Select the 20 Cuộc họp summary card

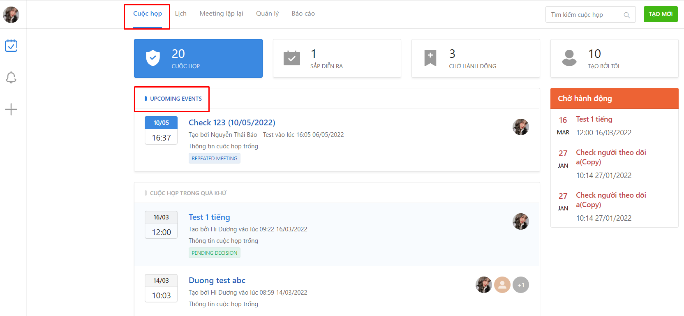coord(198,58)
